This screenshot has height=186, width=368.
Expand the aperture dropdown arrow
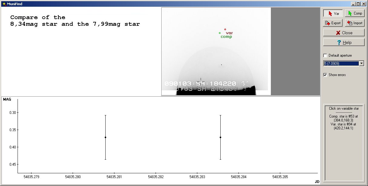361,63
